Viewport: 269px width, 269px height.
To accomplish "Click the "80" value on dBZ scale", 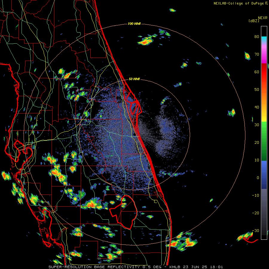I will (x=257, y=36).
